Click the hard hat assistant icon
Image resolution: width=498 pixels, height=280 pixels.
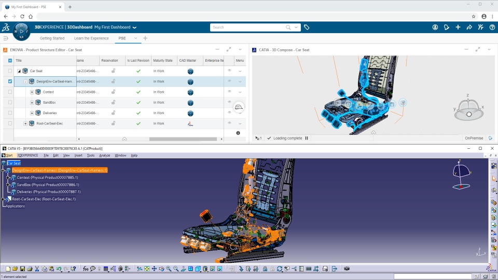[239, 107]
